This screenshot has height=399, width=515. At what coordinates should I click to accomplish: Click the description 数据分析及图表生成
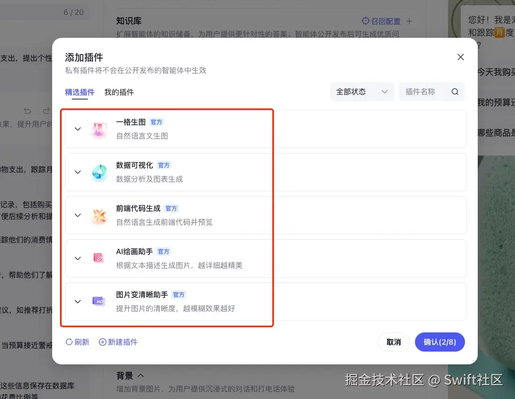click(149, 179)
